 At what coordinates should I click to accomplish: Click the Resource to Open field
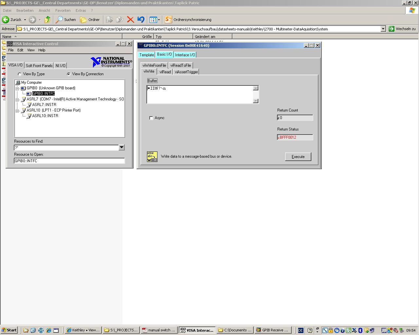click(x=69, y=161)
